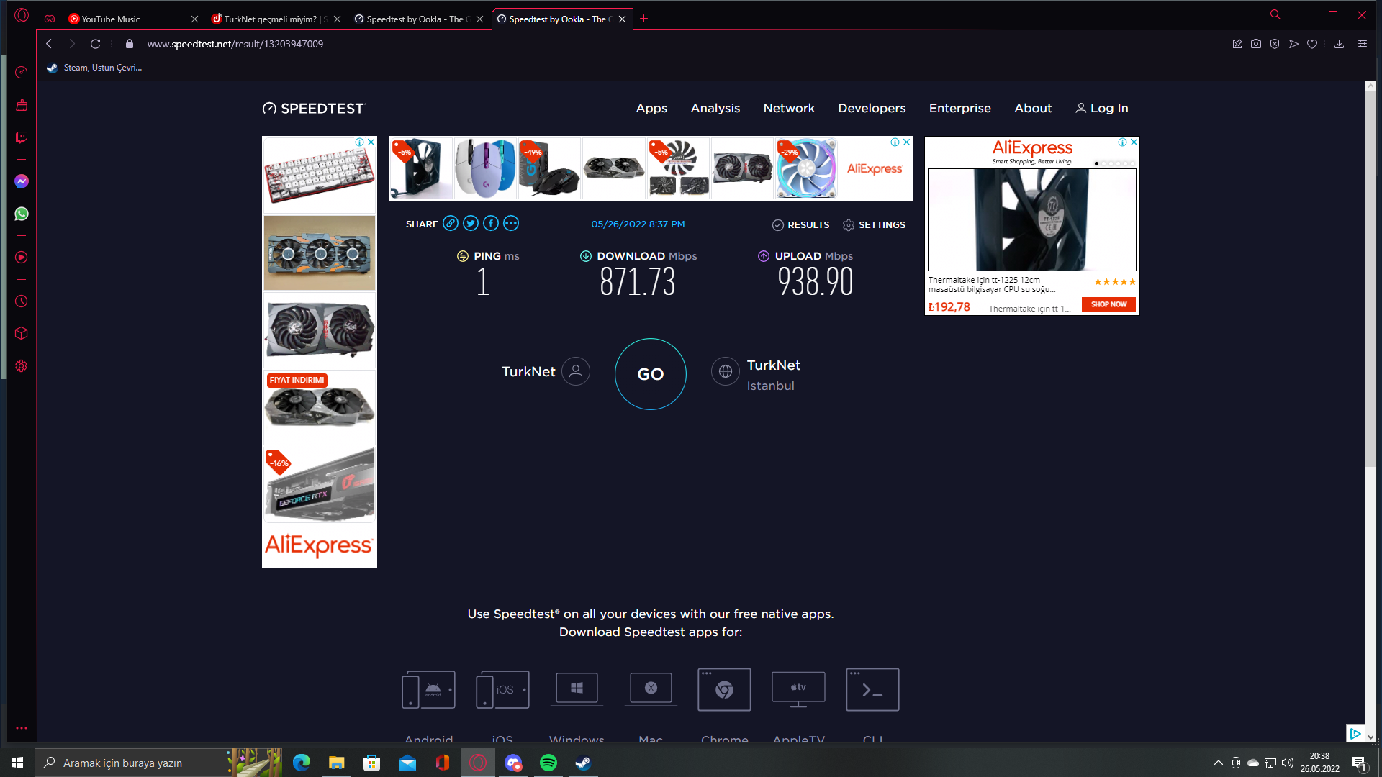Share result on Twitter

coord(471,224)
